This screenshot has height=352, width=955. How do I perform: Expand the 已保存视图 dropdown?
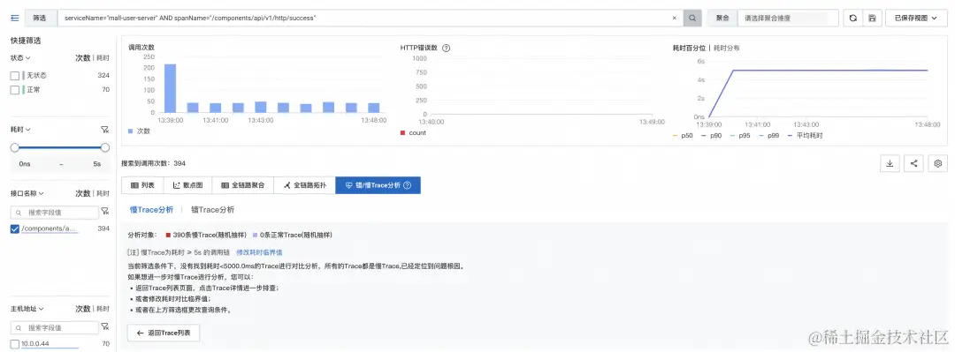point(916,19)
